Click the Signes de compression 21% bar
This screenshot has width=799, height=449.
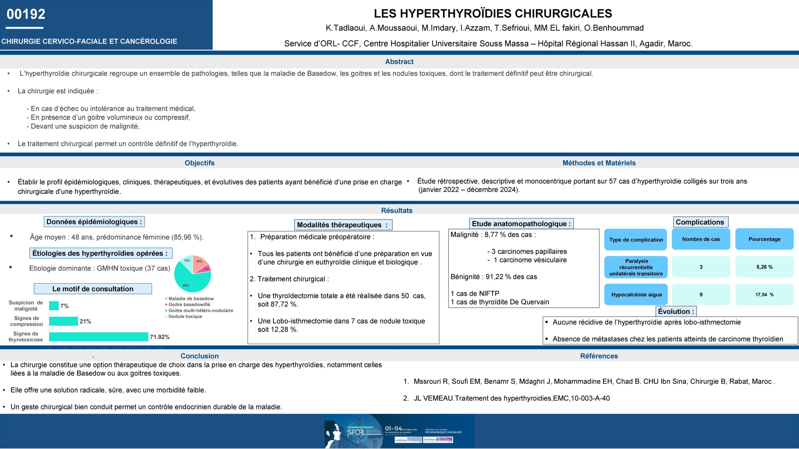click(x=63, y=321)
